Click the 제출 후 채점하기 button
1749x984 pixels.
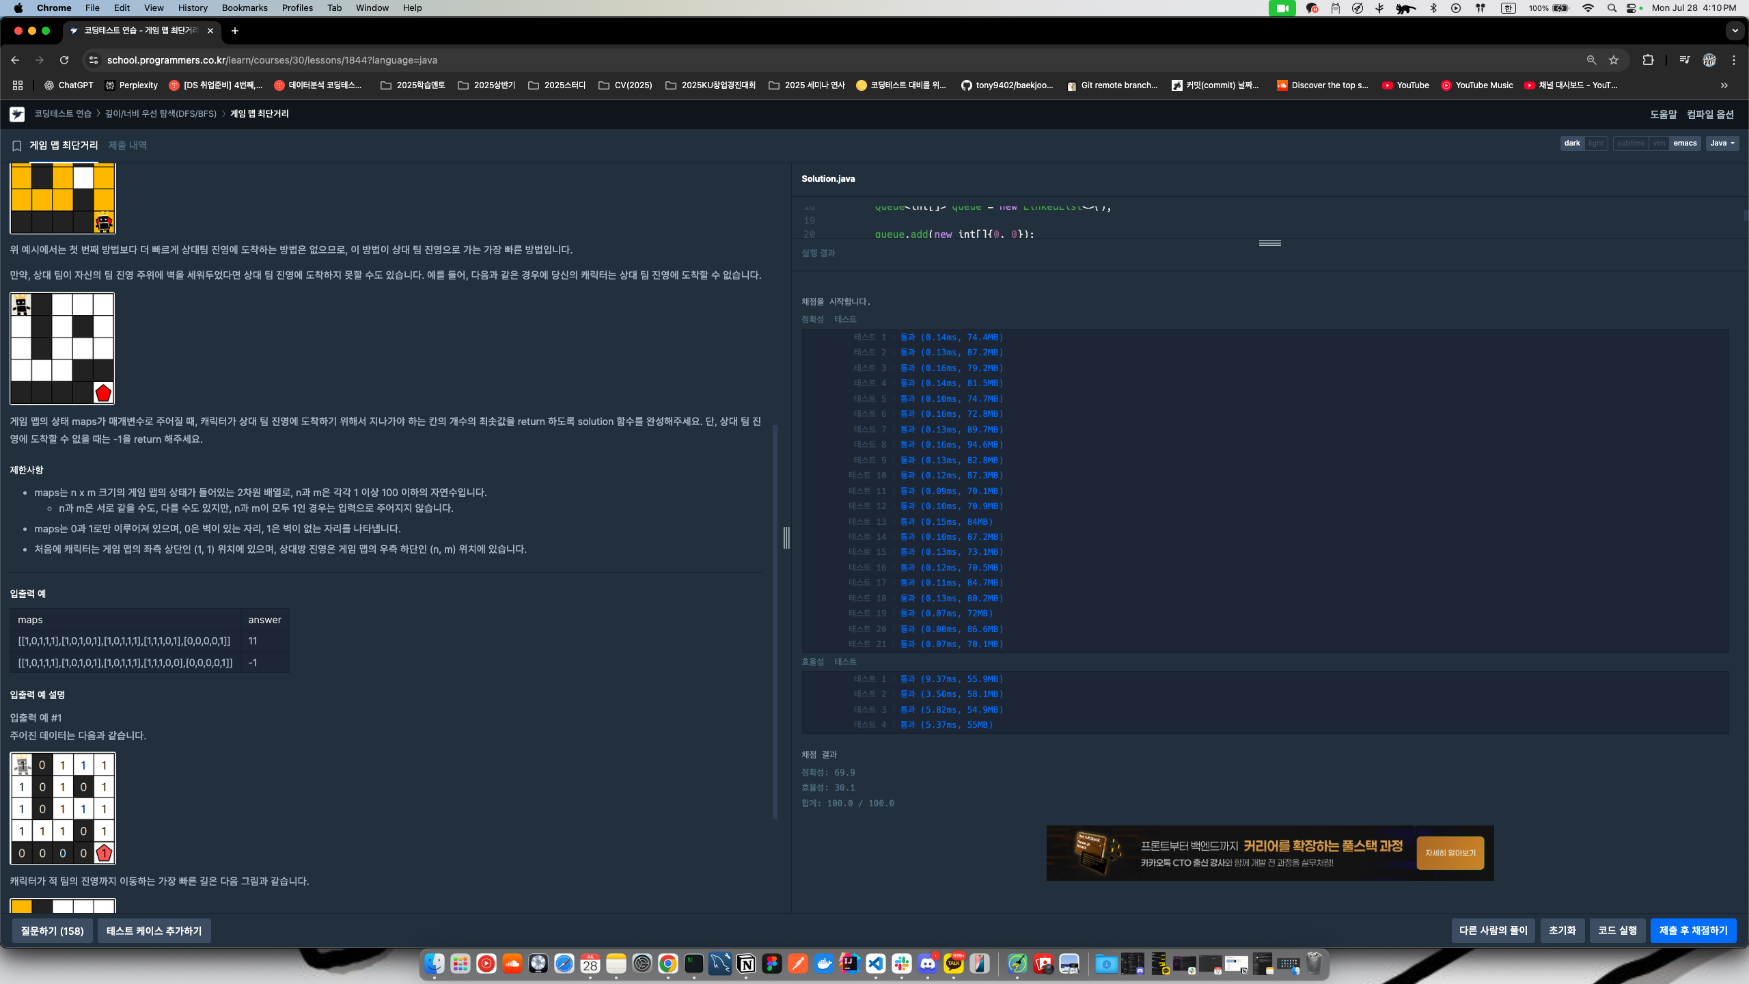click(x=1693, y=931)
